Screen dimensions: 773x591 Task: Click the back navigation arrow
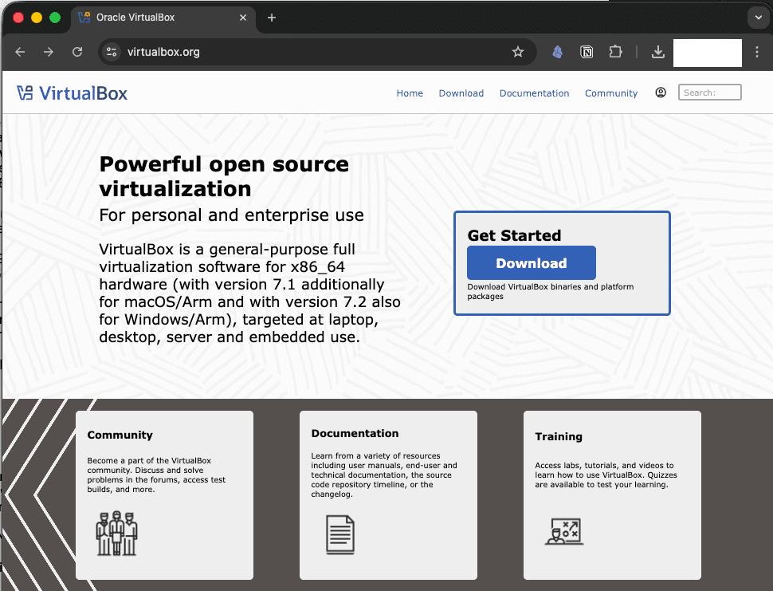21,52
